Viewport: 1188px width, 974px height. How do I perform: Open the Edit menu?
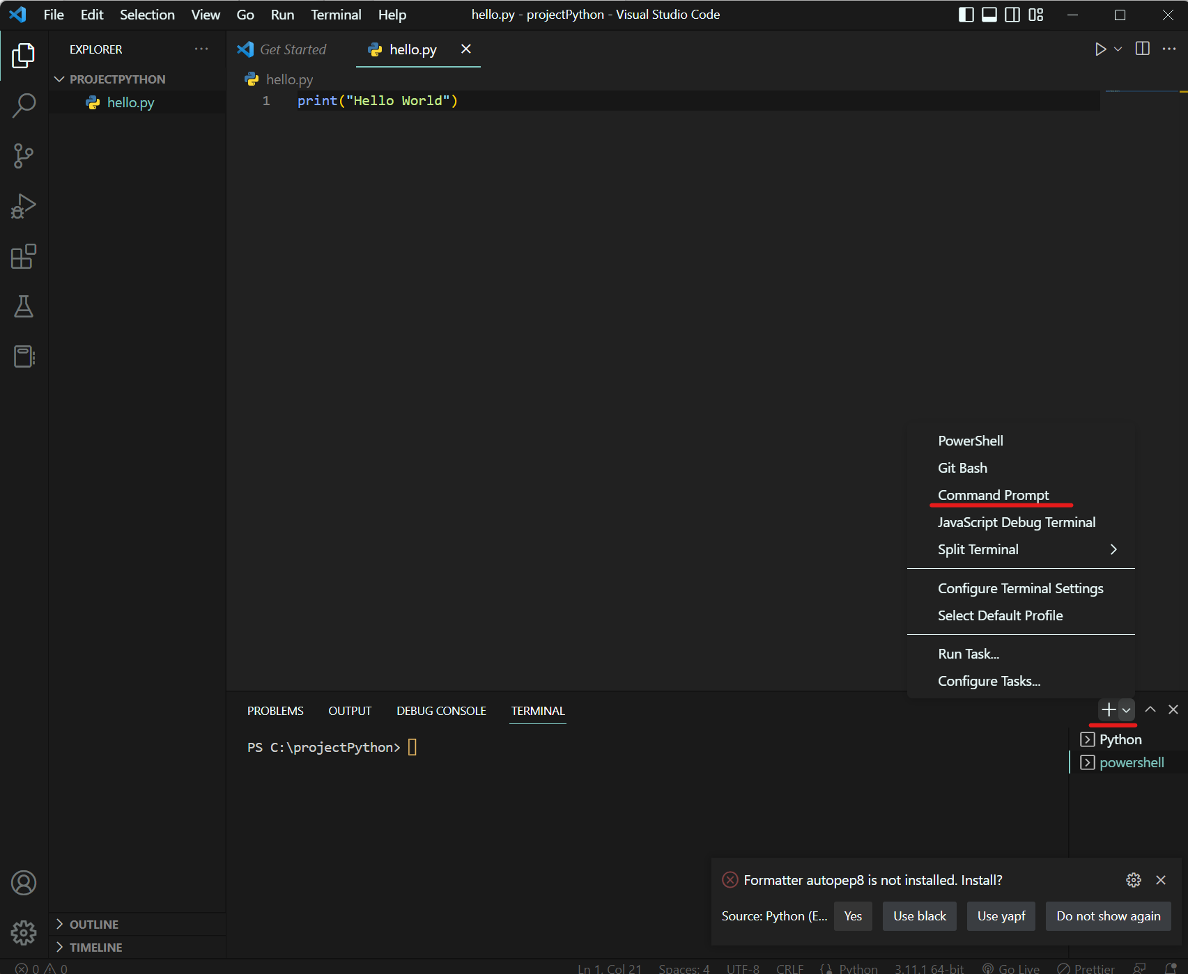click(x=92, y=15)
